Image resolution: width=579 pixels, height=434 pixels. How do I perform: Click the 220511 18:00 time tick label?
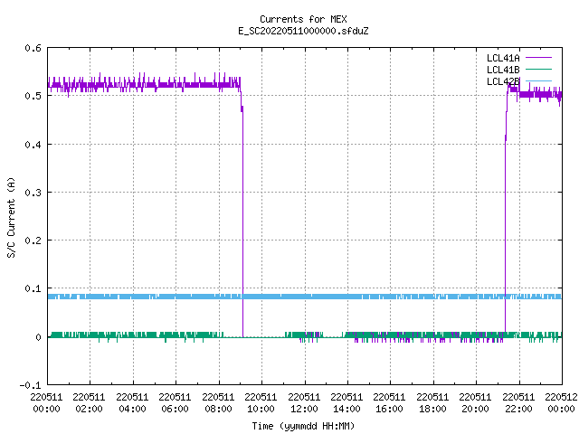432,403
